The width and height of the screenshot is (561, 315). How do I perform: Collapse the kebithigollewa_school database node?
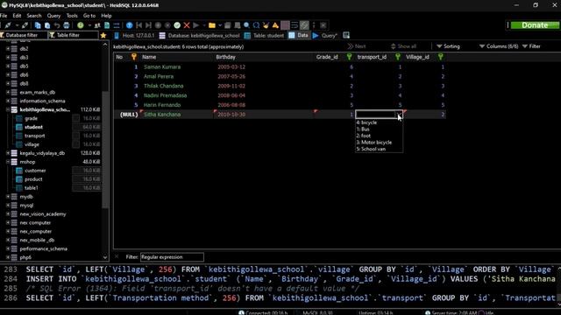pos(8,109)
